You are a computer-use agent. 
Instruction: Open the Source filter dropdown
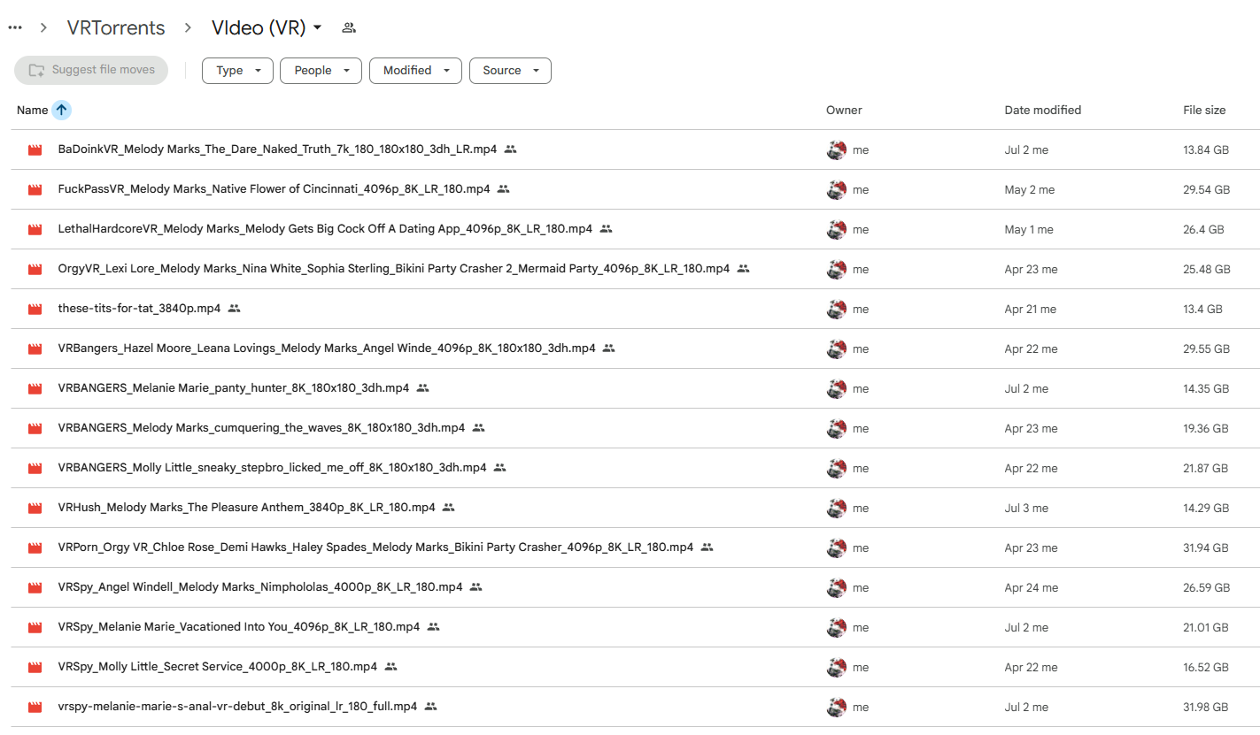coord(510,71)
